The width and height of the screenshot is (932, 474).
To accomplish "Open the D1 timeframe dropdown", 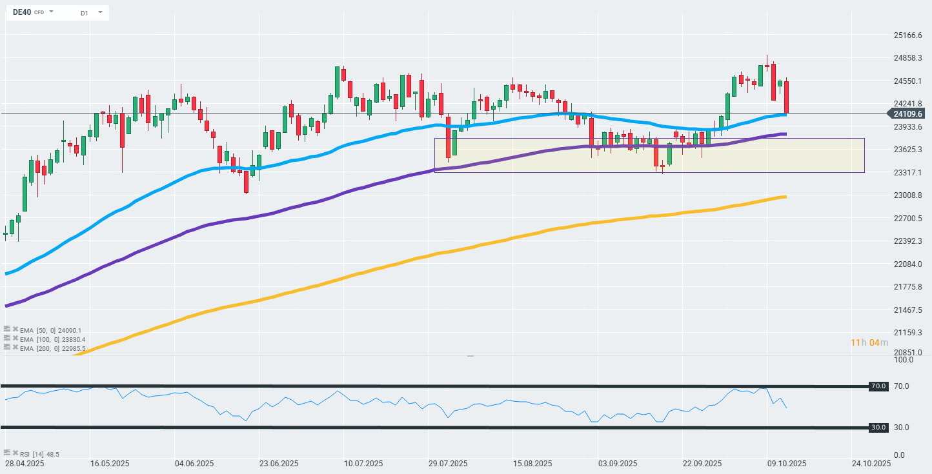I will 100,12.
